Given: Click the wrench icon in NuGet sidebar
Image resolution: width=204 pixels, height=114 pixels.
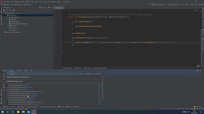Looking at the screenshot, I should (x=4, y=87).
